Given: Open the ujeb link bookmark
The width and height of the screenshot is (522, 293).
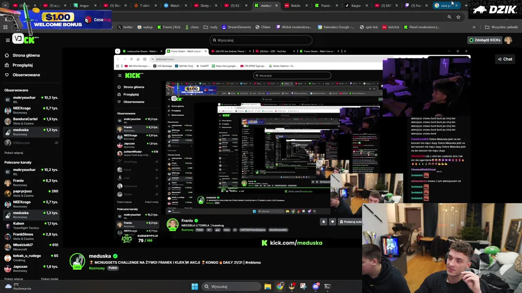Looking at the screenshot, I should (369, 27).
